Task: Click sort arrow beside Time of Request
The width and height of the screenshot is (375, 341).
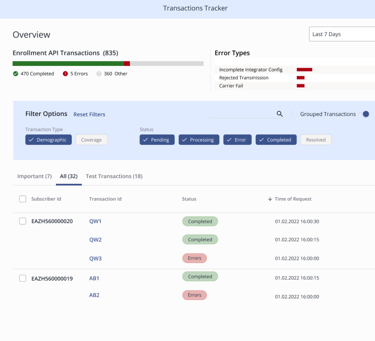Action: coord(270,199)
